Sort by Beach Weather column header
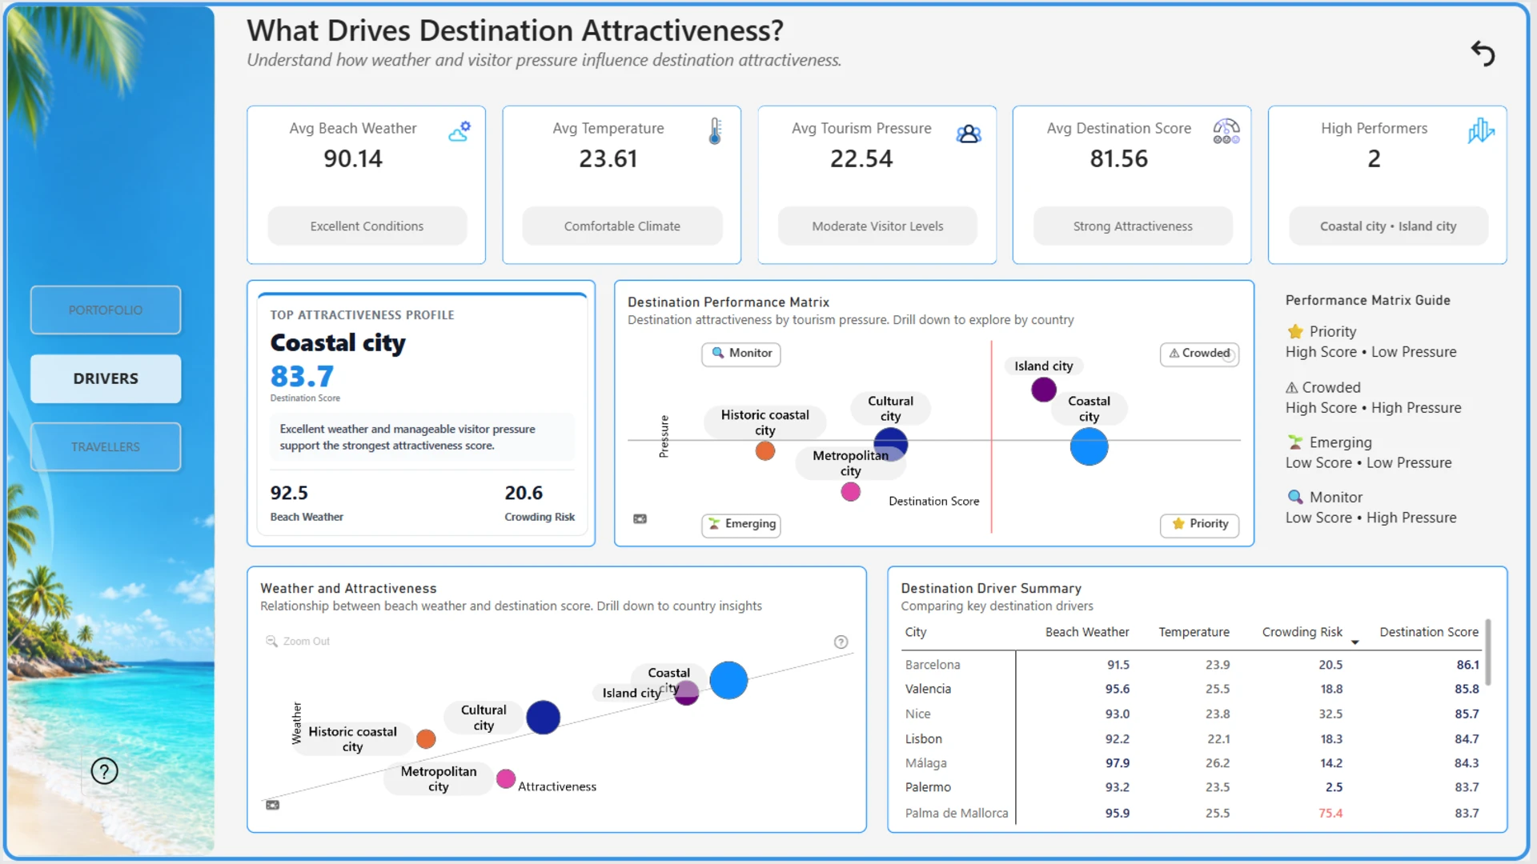The width and height of the screenshot is (1537, 864). (x=1087, y=632)
